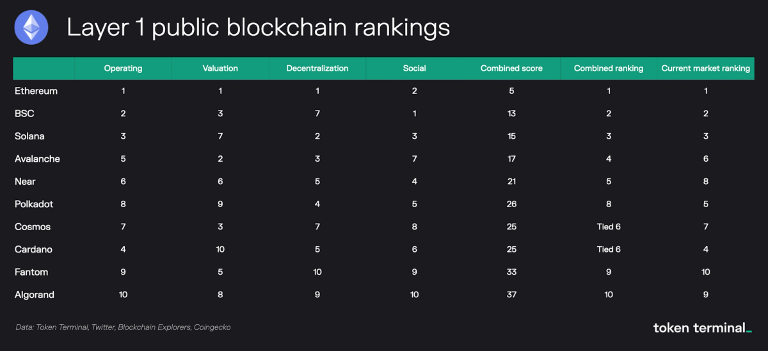
Task: Select the Valuation column header
Action: click(220, 68)
